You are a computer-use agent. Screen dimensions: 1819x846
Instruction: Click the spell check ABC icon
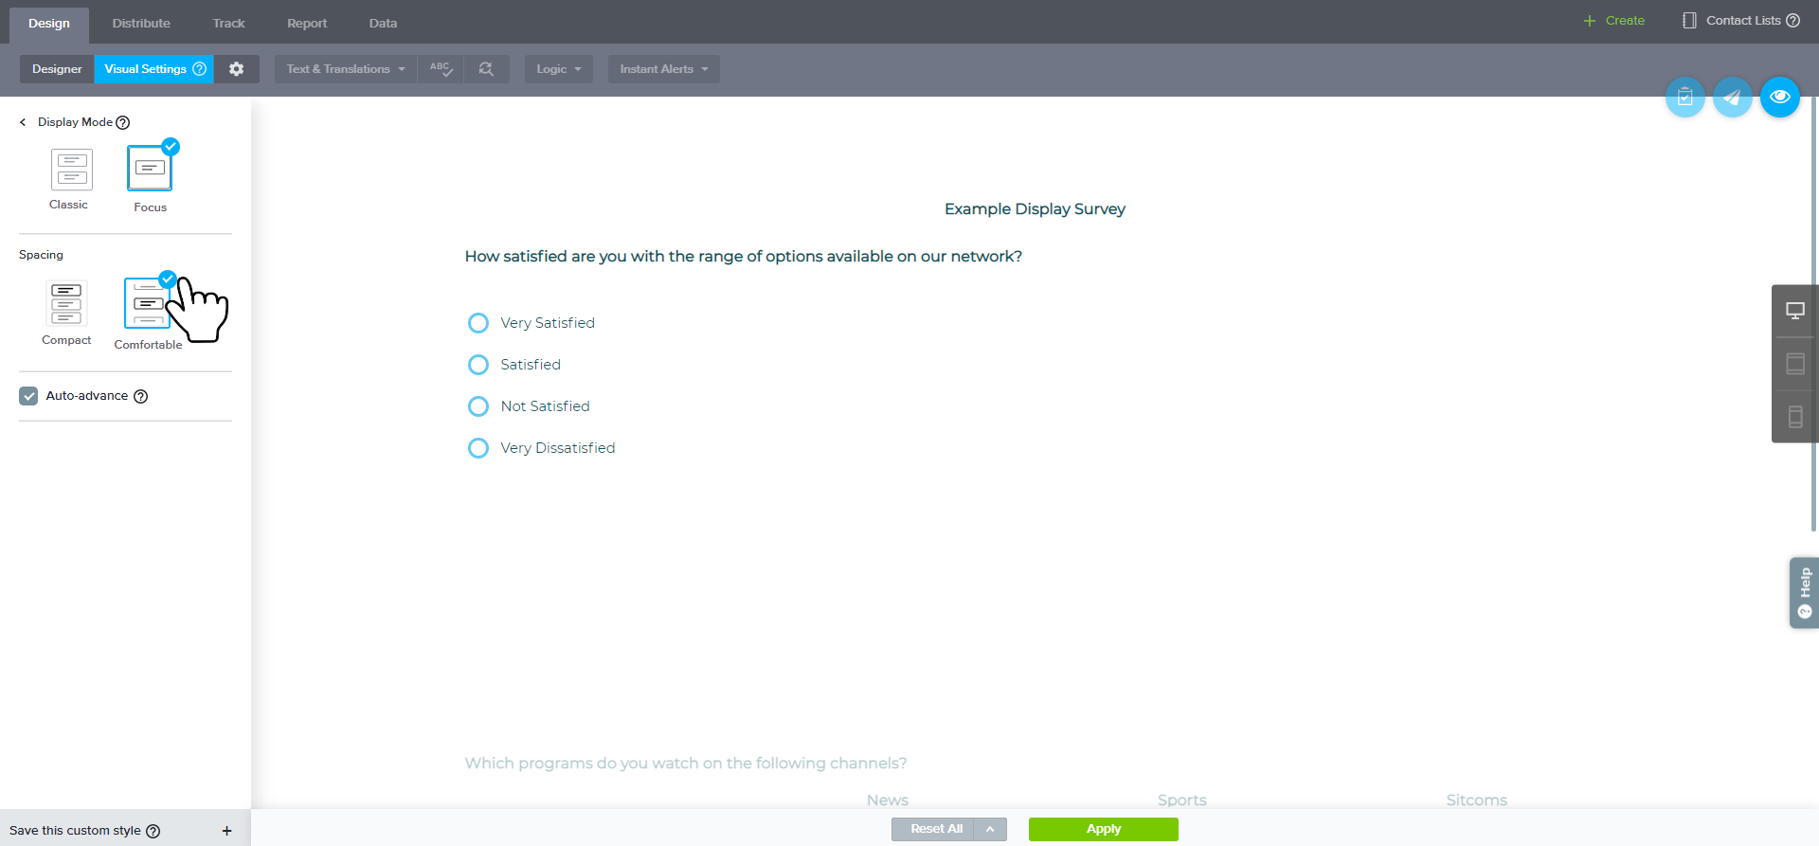[x=441, y=69]
